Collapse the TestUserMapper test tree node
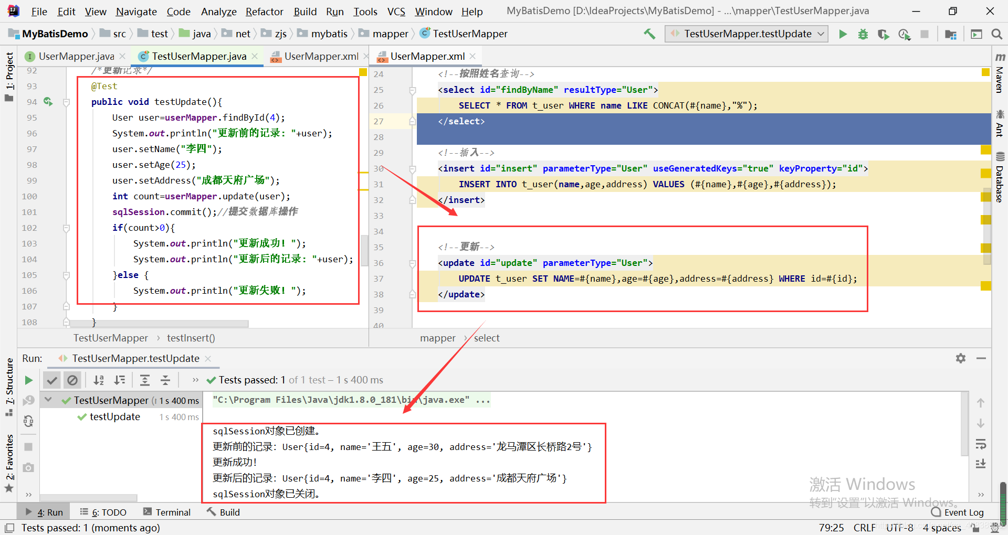 (48, 400)
